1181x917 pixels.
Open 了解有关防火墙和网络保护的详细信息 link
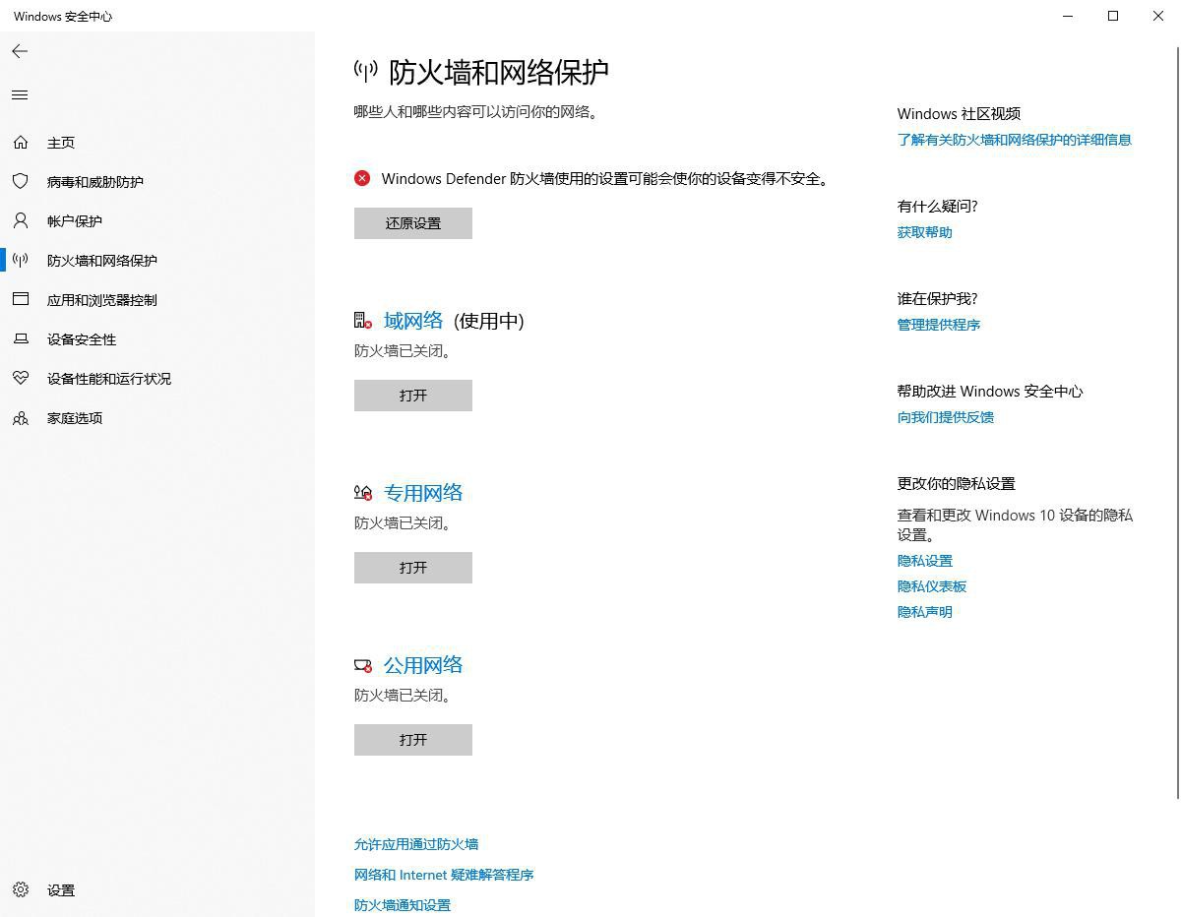[x=1015, y=140]
